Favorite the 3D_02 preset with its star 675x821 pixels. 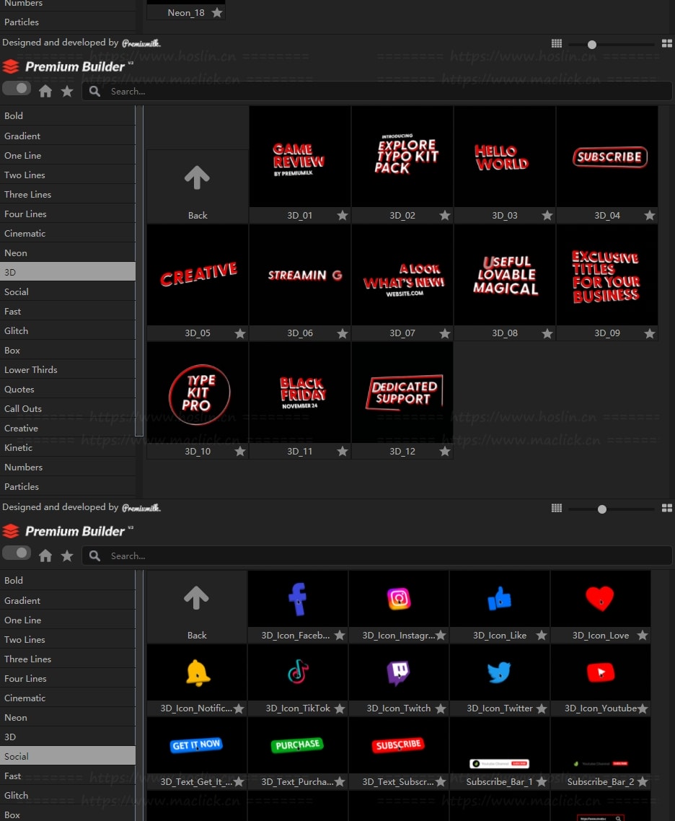pos(445,215)
